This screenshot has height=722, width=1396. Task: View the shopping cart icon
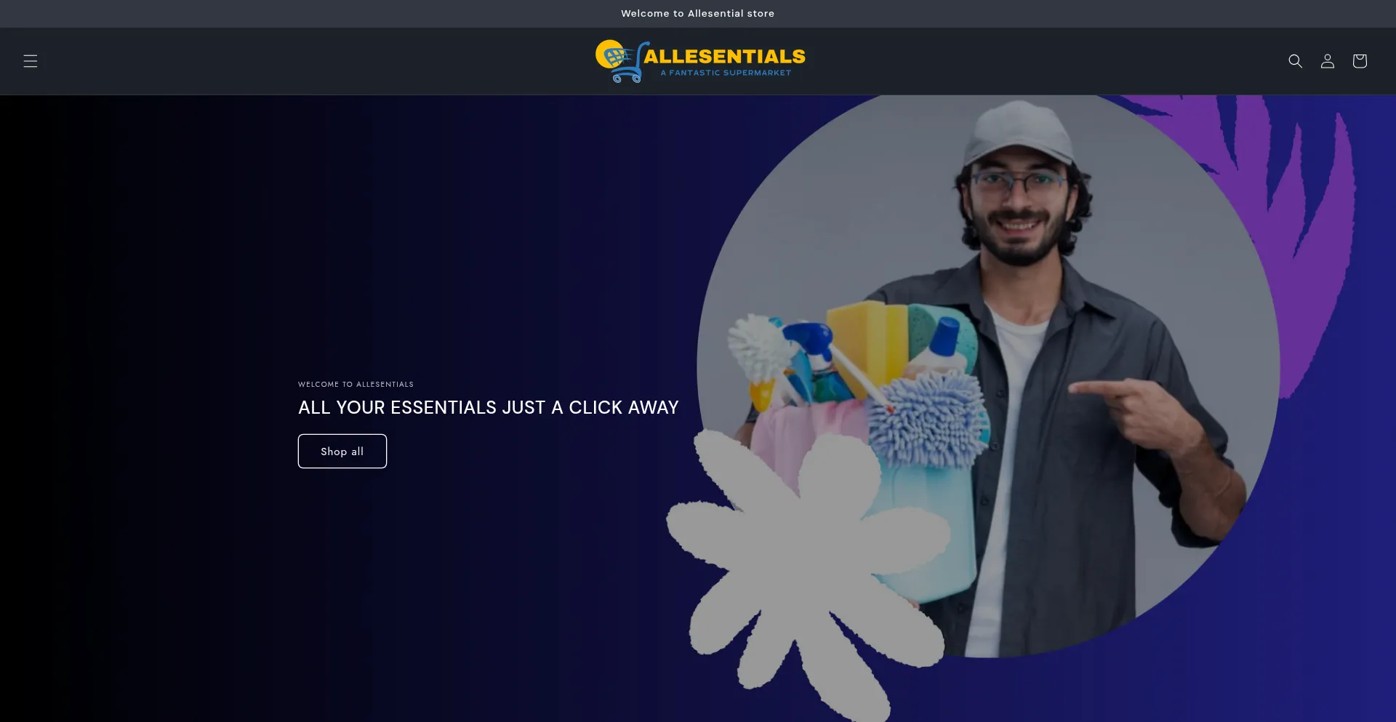(x=1359, y=61)
